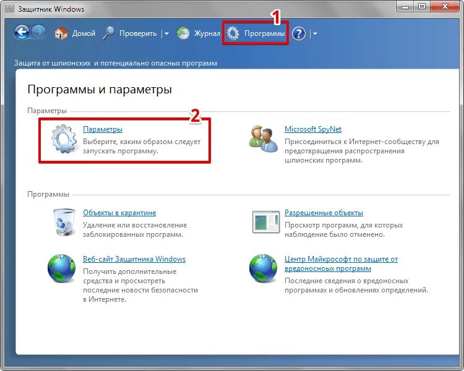Open Веб-сайт Защитника Windows link
The image size is (464, 371).
pos(134,259)
